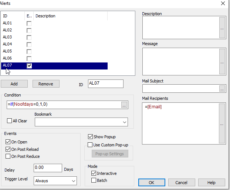Image resolution: width=230 pixels, height=190 pixels.
Task: Click the Description column header in list
Action: [71, 16]
